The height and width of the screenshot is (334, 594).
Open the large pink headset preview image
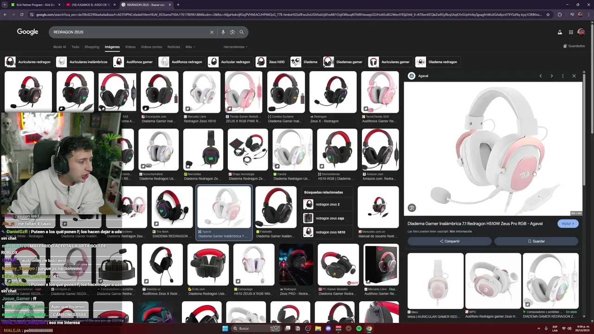pos(493,148)
